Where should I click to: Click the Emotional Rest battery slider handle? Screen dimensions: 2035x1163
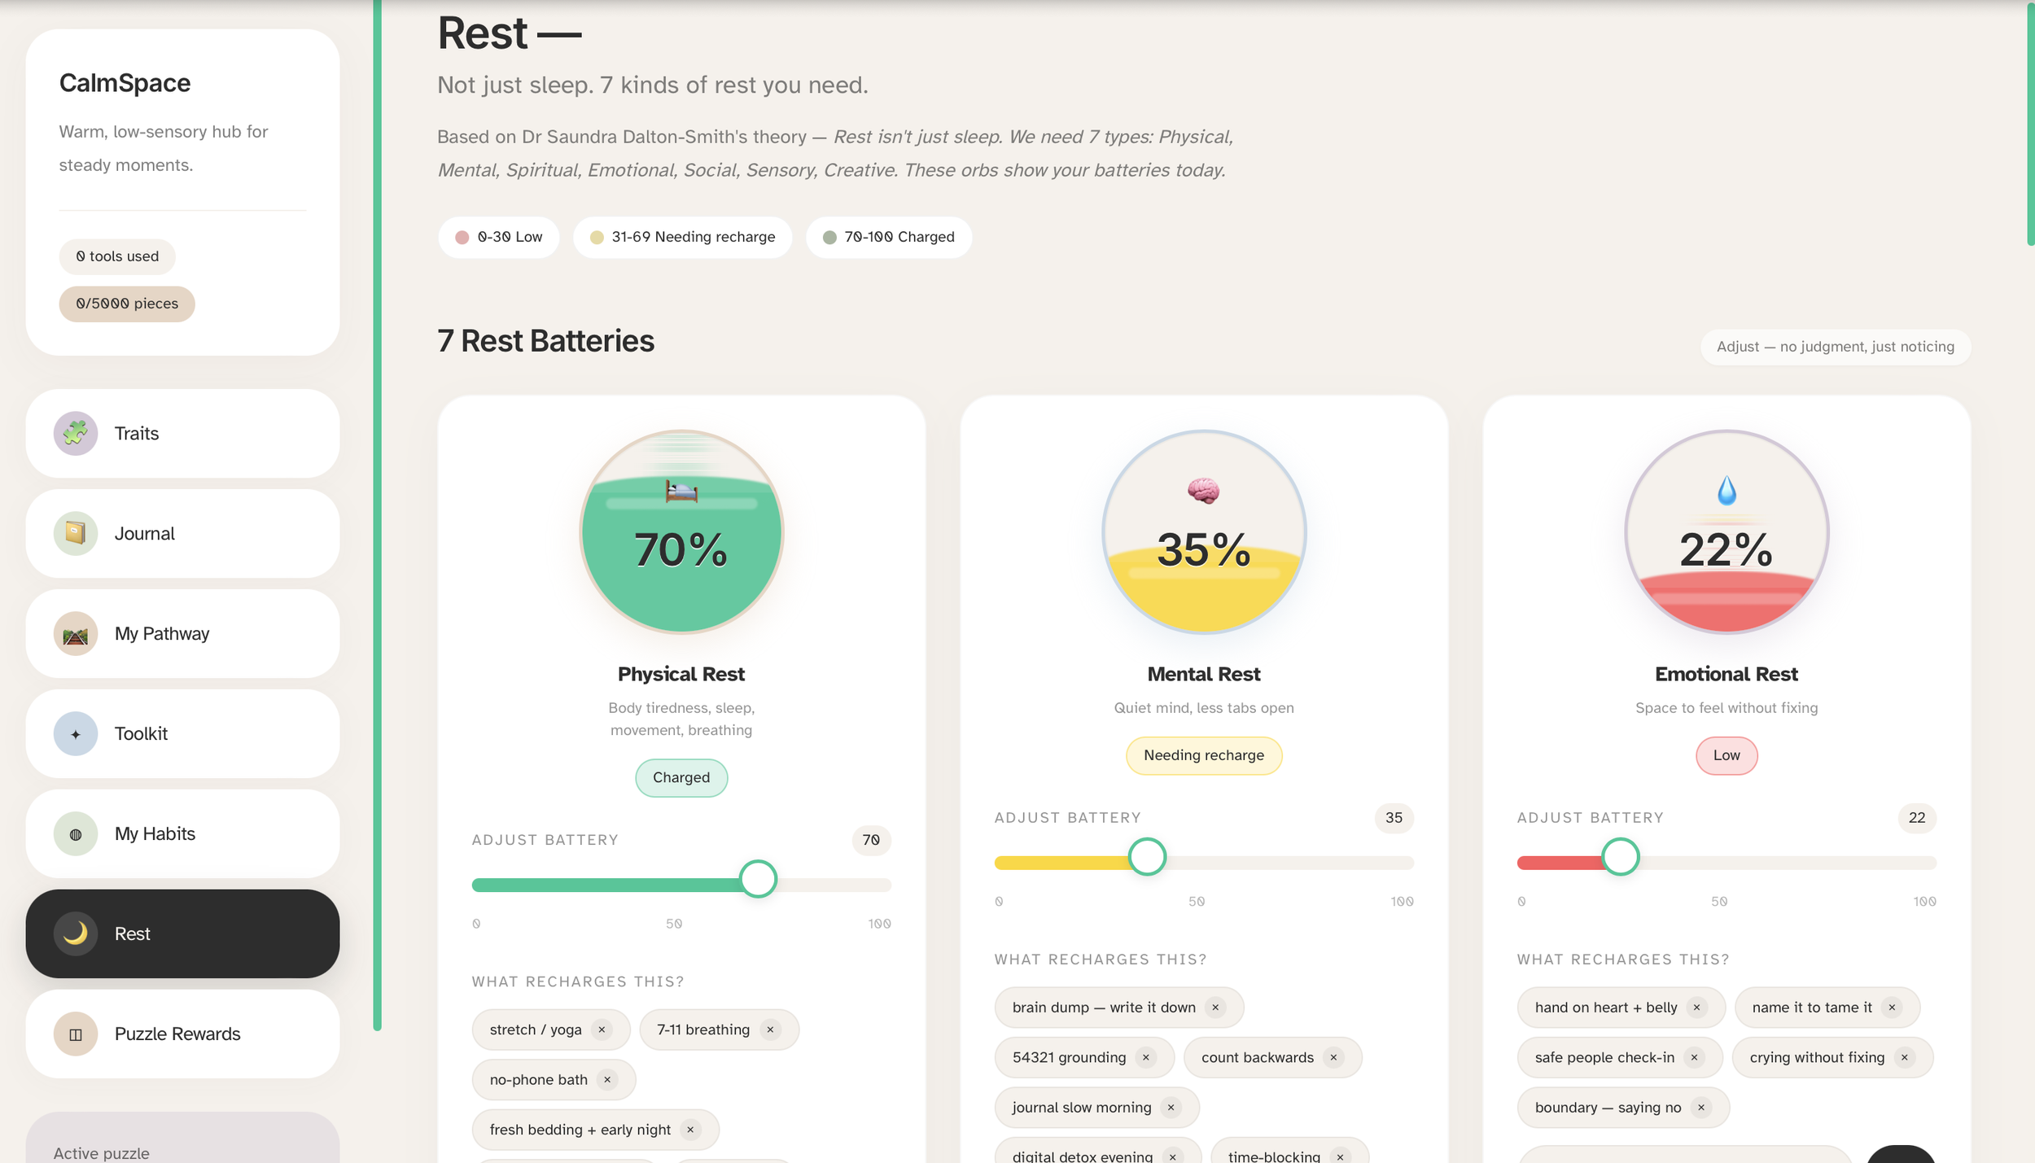[x=1620, y=857]
